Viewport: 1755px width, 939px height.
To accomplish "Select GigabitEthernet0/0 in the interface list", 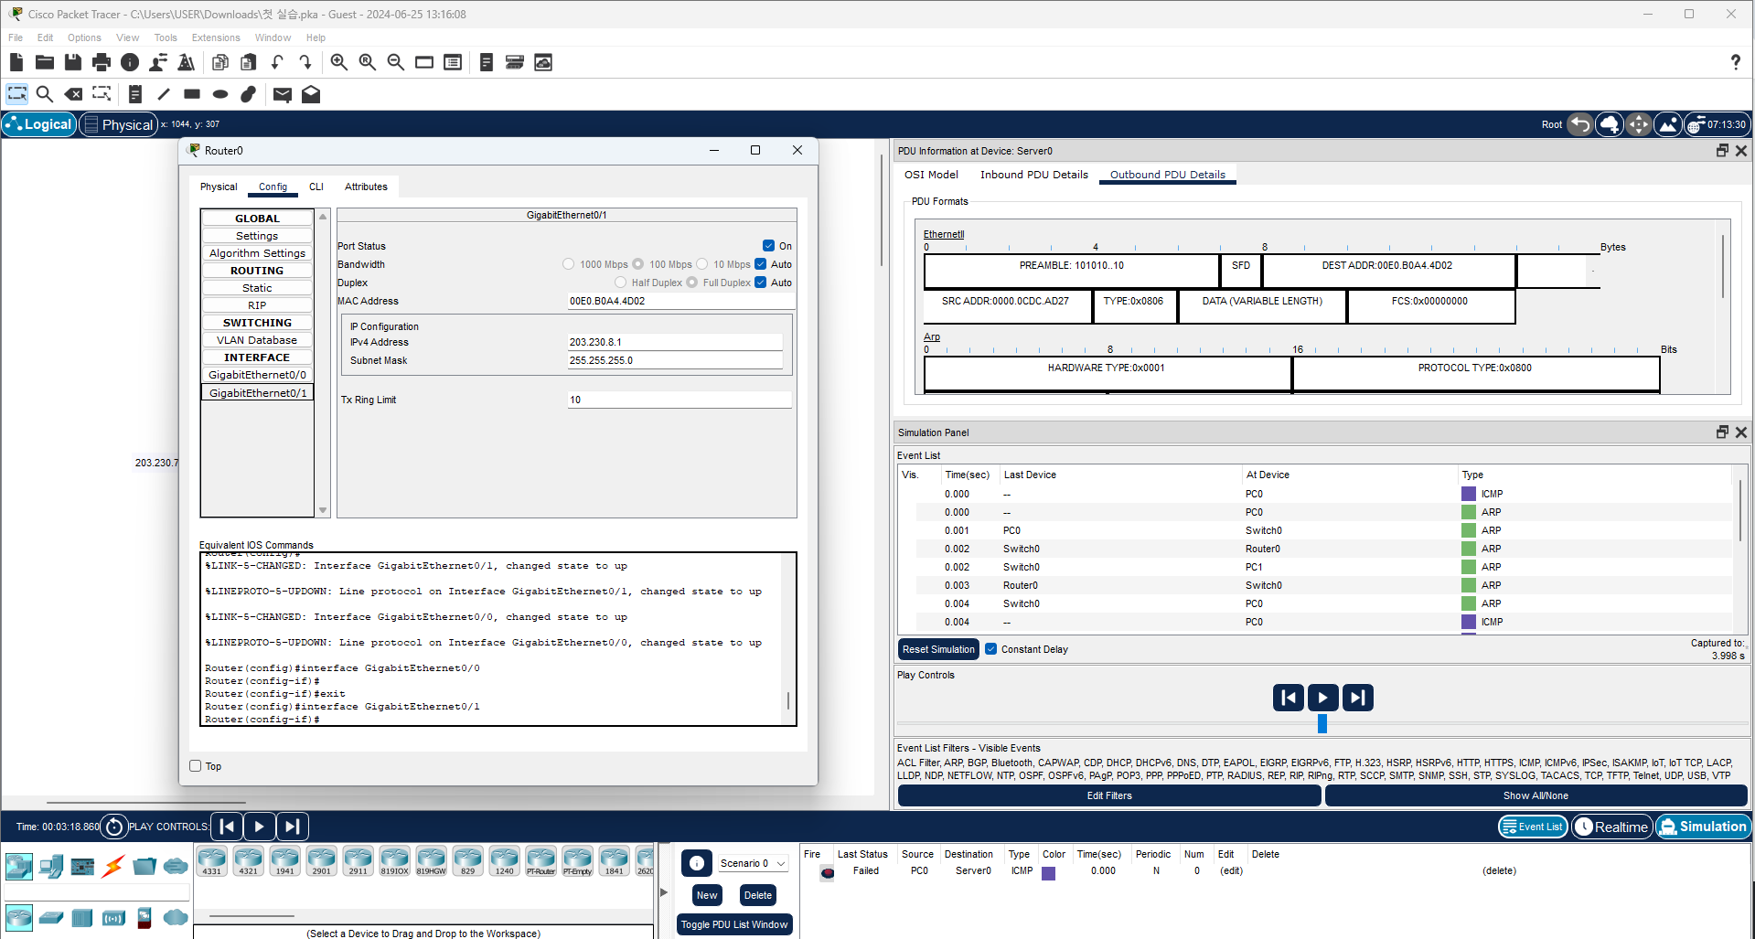I will coord(257,375).
